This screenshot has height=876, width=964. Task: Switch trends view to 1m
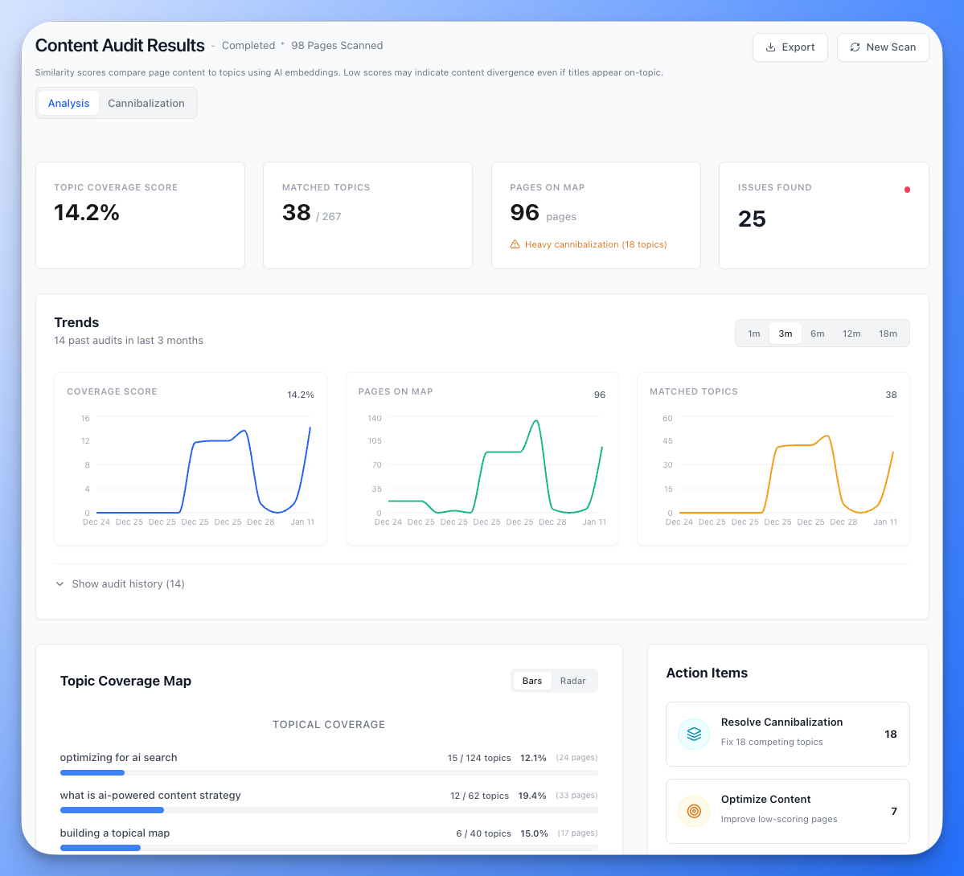[753, 333]
